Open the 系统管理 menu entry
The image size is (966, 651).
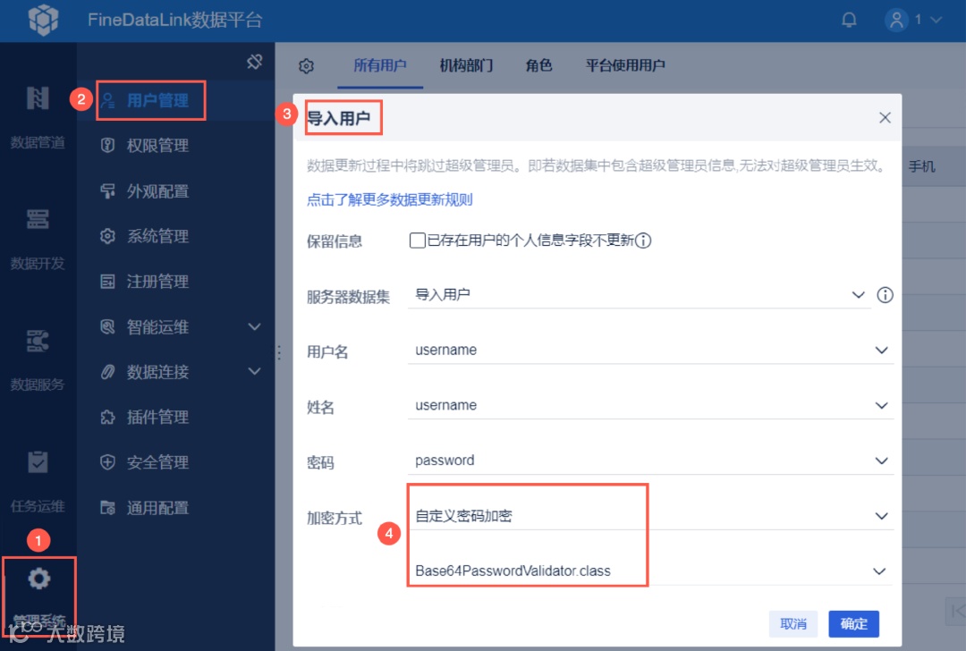pyautogui.click(x=157, y=236)
